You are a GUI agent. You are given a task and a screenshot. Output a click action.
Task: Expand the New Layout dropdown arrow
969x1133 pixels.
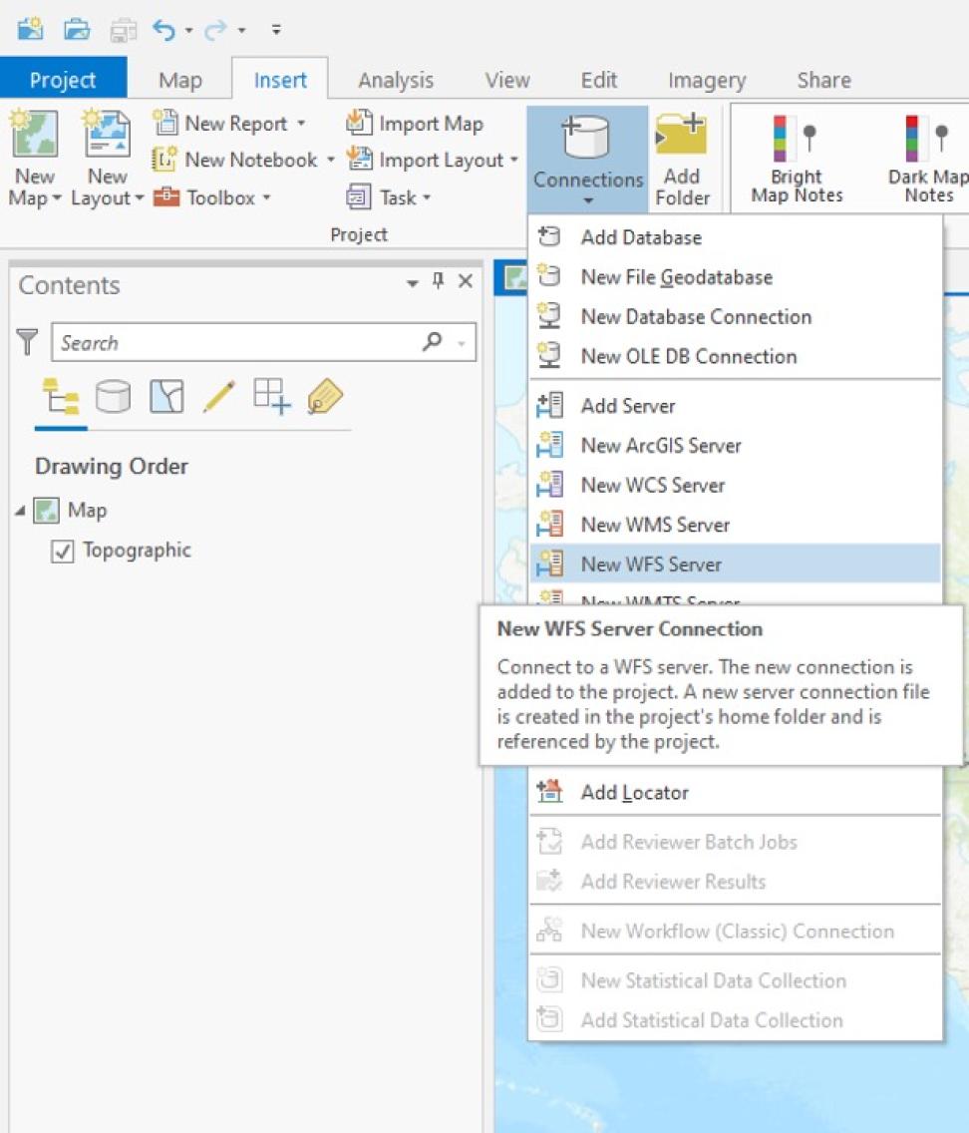tap(140, 198)
